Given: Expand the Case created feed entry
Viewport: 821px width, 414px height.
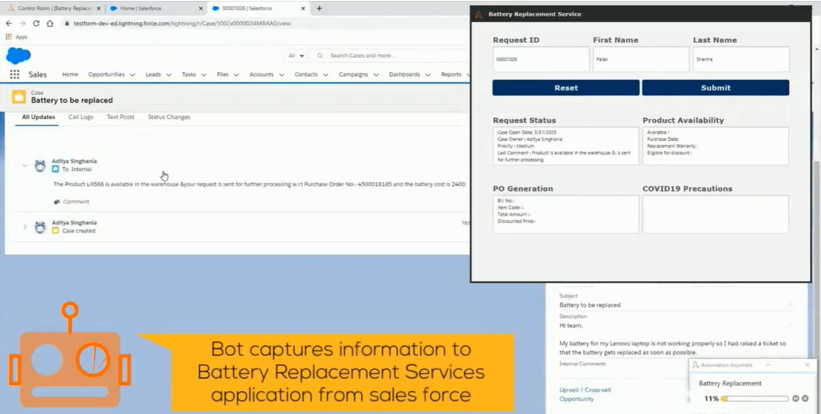Looking at the screenshot, I should coord(24,227).
